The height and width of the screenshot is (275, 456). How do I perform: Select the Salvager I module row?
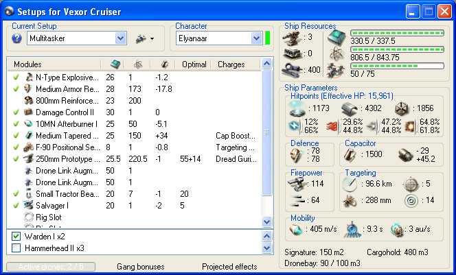(135, 206)
